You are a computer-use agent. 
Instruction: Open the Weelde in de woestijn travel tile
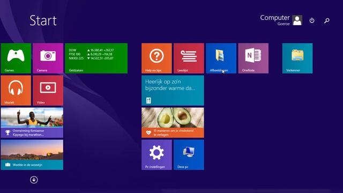tap(32, 155)
